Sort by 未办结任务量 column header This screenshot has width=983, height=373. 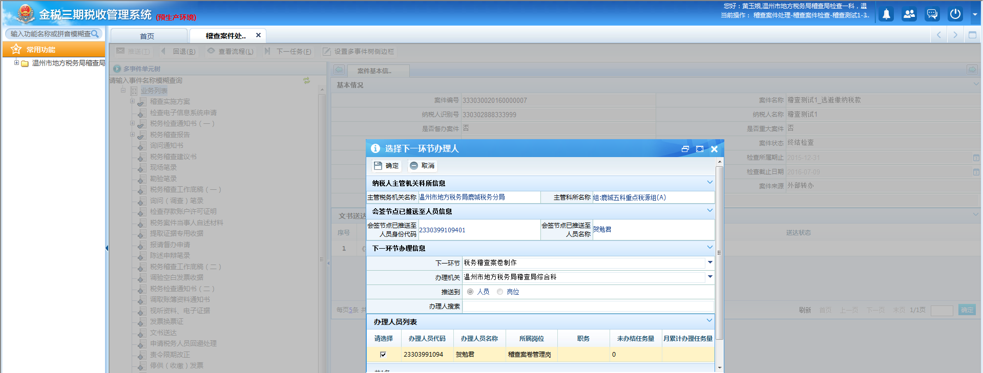[636, 339]
